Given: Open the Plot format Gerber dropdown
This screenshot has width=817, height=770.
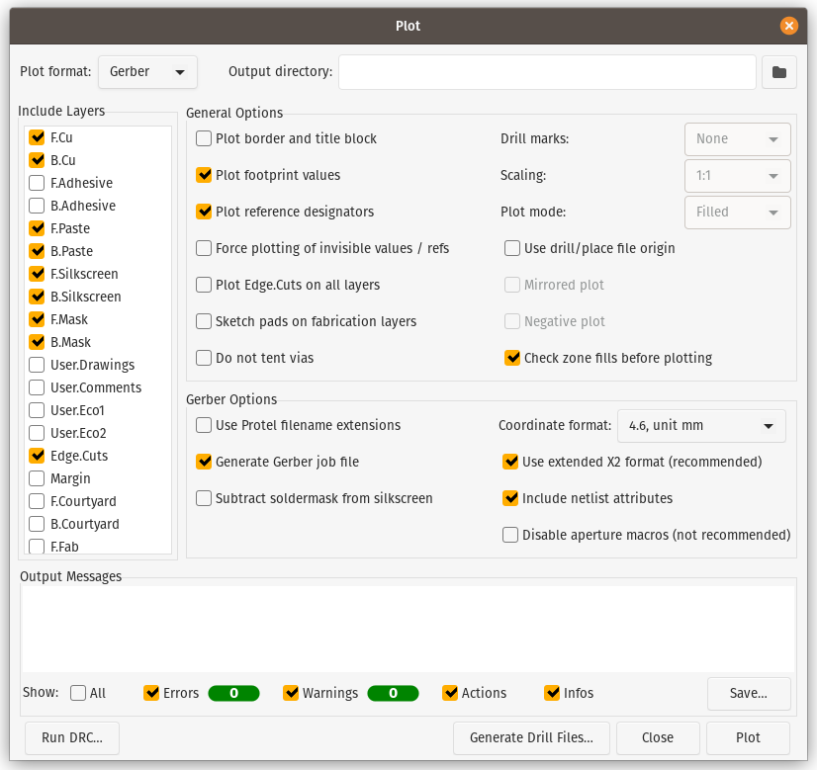Looking at the screenshot, I should pos(147,72).
